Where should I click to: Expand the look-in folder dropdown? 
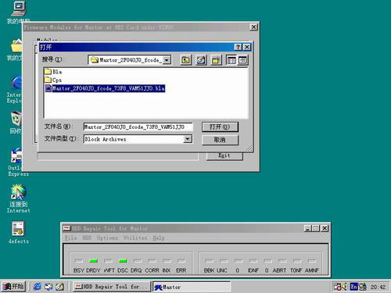click(x=167, y=60)
